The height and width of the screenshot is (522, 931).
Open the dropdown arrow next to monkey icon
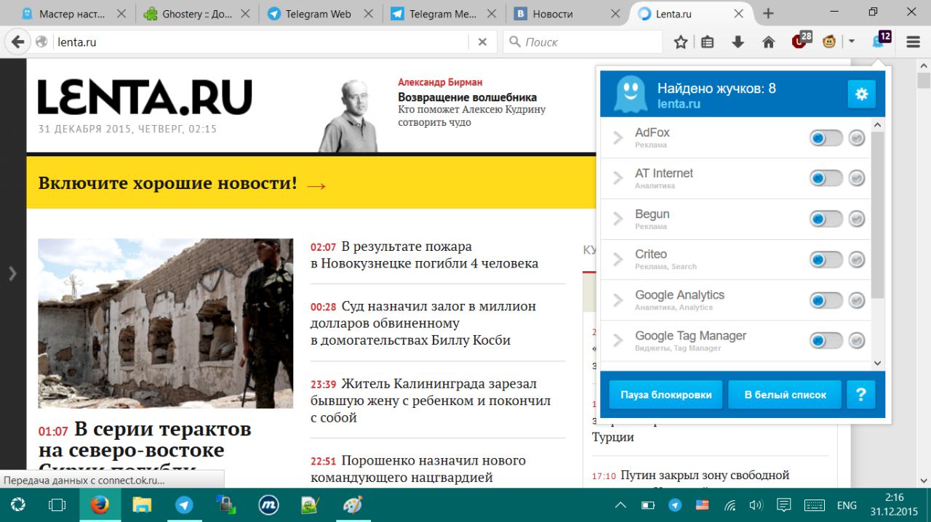(x=851, y=42)
